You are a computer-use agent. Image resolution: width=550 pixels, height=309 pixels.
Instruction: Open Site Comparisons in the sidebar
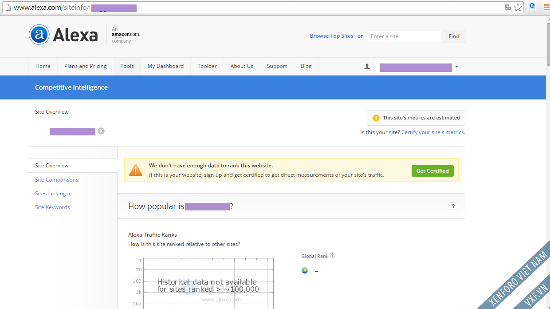tap(57, 180)
